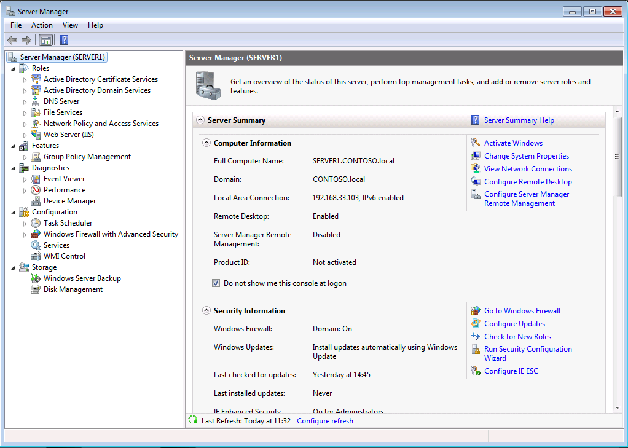
Task: Click the Services gear icon in tree
Action: coord(36,245)
